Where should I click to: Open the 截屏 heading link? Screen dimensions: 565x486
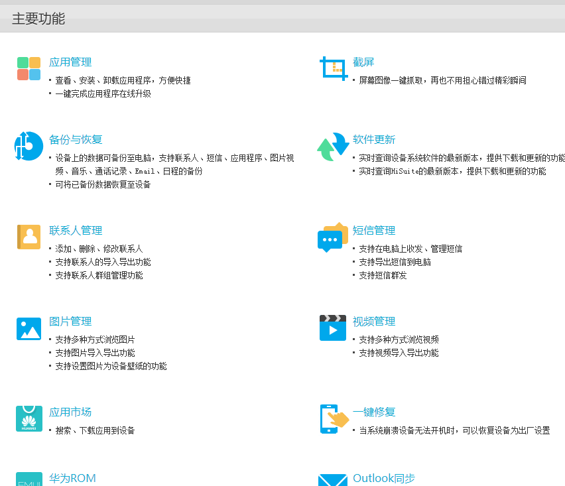(x=363, y=62)
